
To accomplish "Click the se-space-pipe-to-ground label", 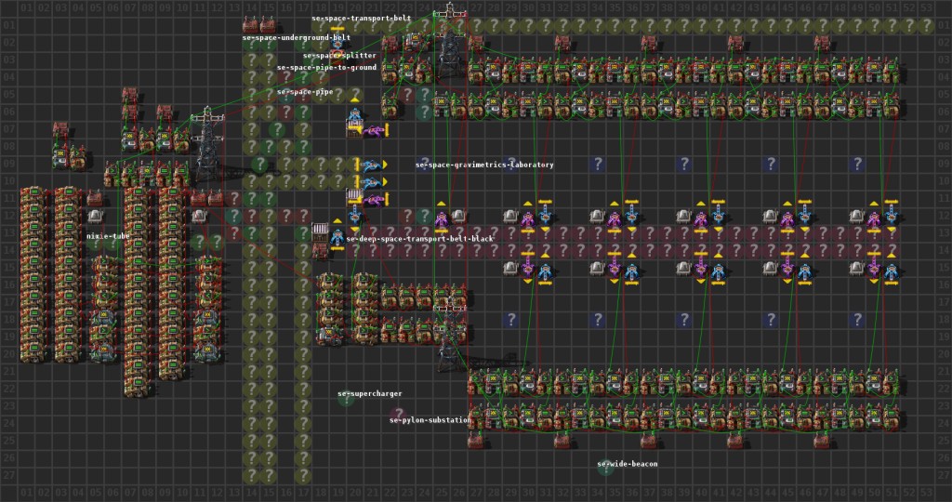I will click(326, 68).
